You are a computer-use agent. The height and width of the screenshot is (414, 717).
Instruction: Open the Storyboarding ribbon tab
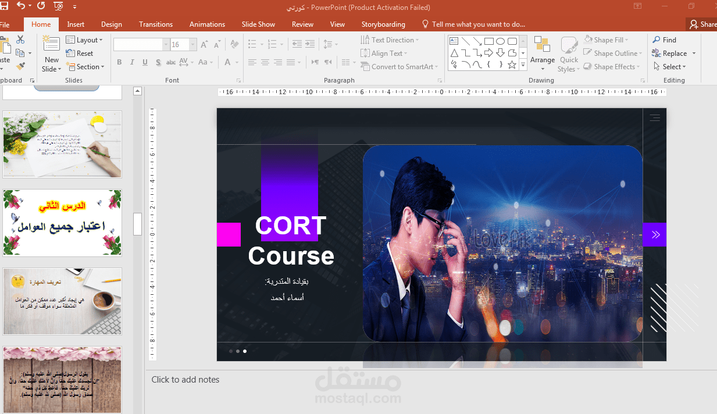383,24
